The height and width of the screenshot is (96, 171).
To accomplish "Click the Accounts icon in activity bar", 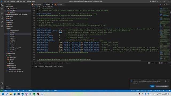I will tap(2, 83).
